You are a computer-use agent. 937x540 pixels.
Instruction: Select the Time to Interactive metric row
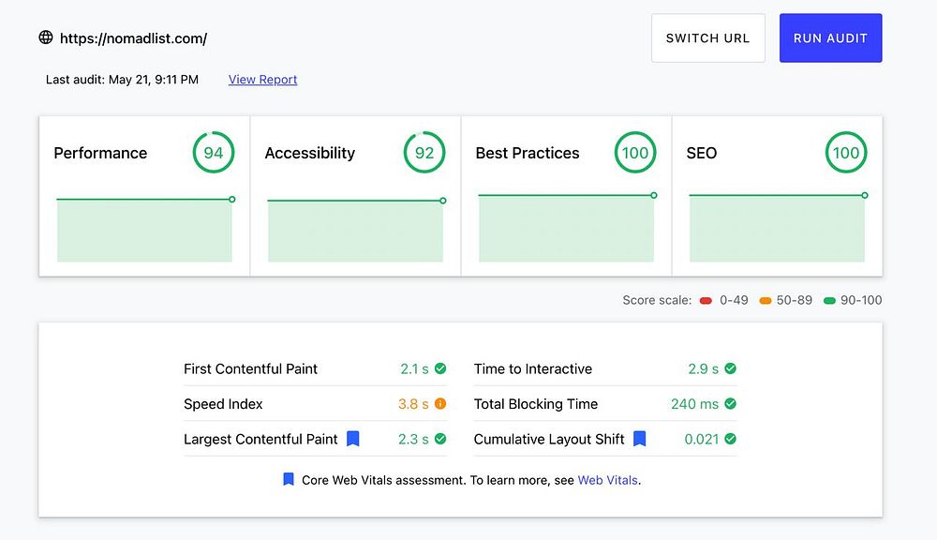click(604, 368)
